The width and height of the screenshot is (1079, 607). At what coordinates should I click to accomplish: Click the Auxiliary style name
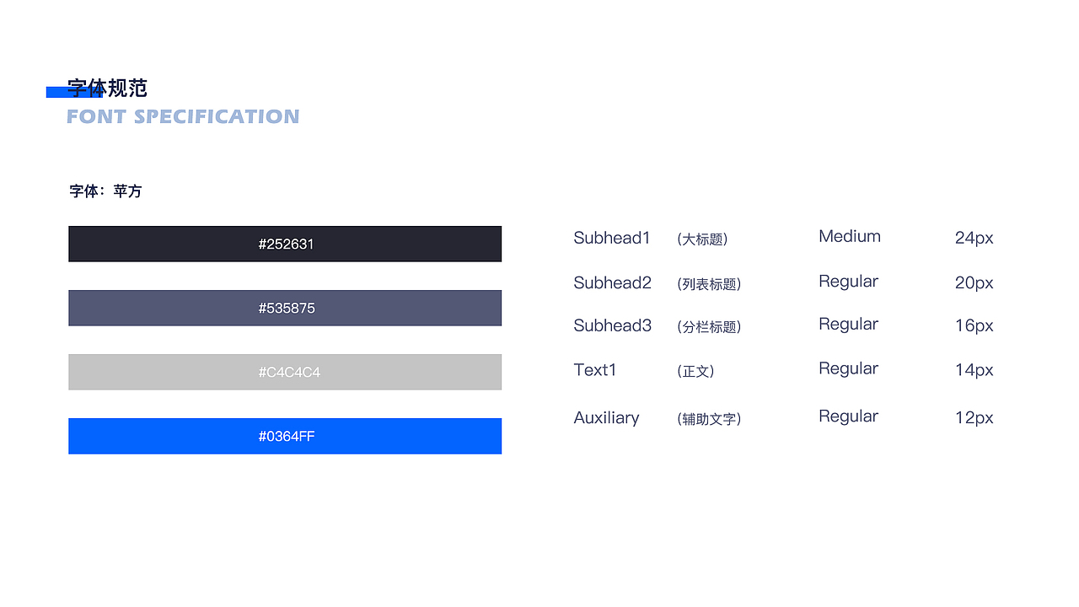click(606, 418)
